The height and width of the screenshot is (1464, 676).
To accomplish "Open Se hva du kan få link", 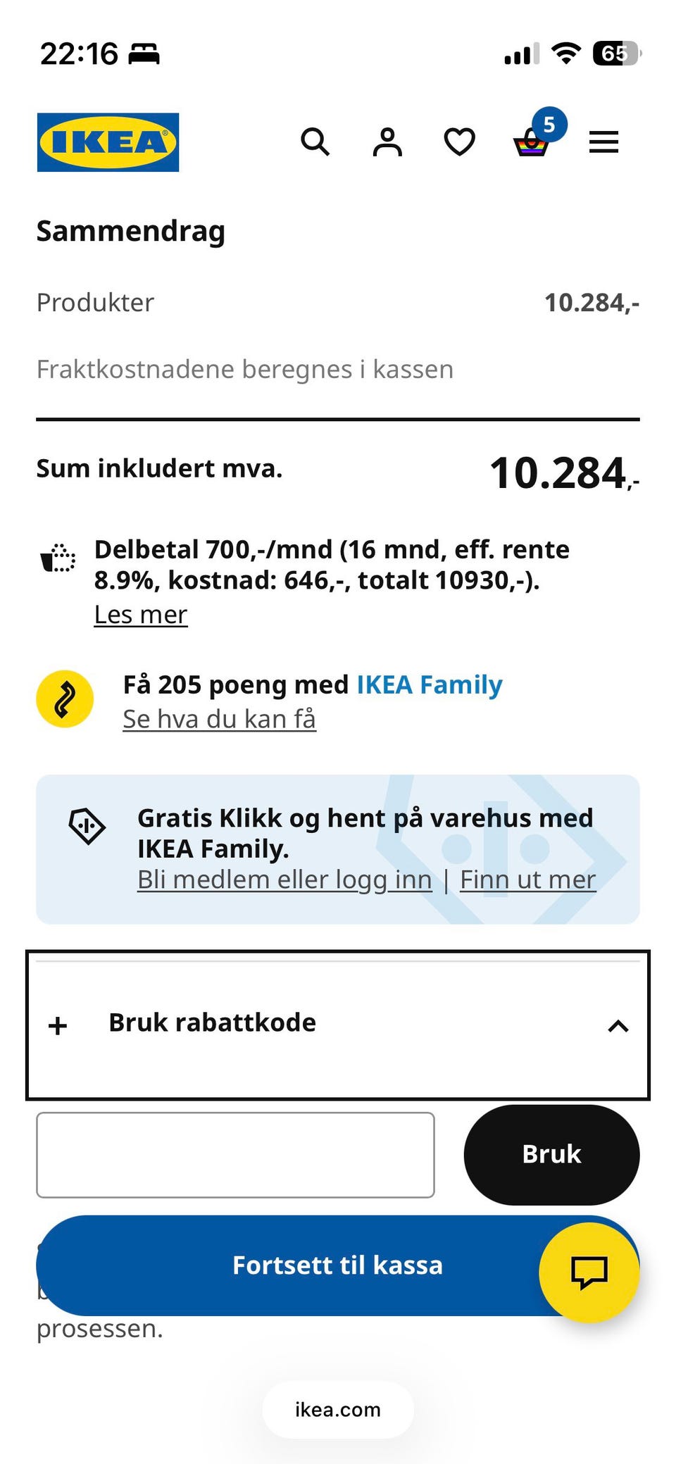I will [219, 719].
